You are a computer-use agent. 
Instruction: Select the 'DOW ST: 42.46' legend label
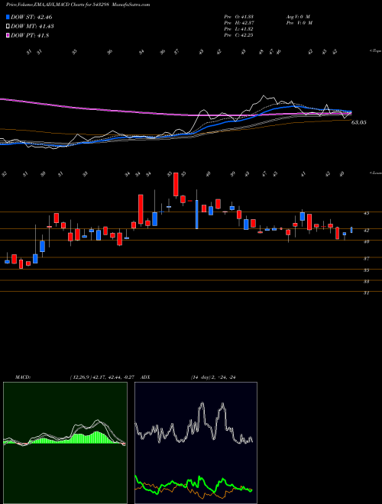[31, 17]
